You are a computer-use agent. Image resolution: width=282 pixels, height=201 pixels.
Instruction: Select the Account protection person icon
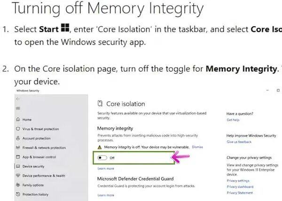pyautogui.click(x=17, y=138)
